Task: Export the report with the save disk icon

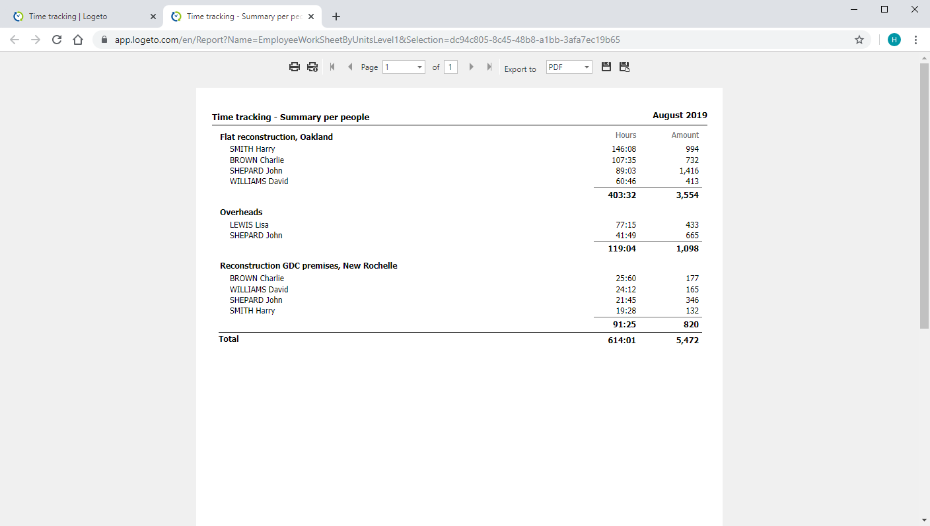Action: (x=606, y=67)
